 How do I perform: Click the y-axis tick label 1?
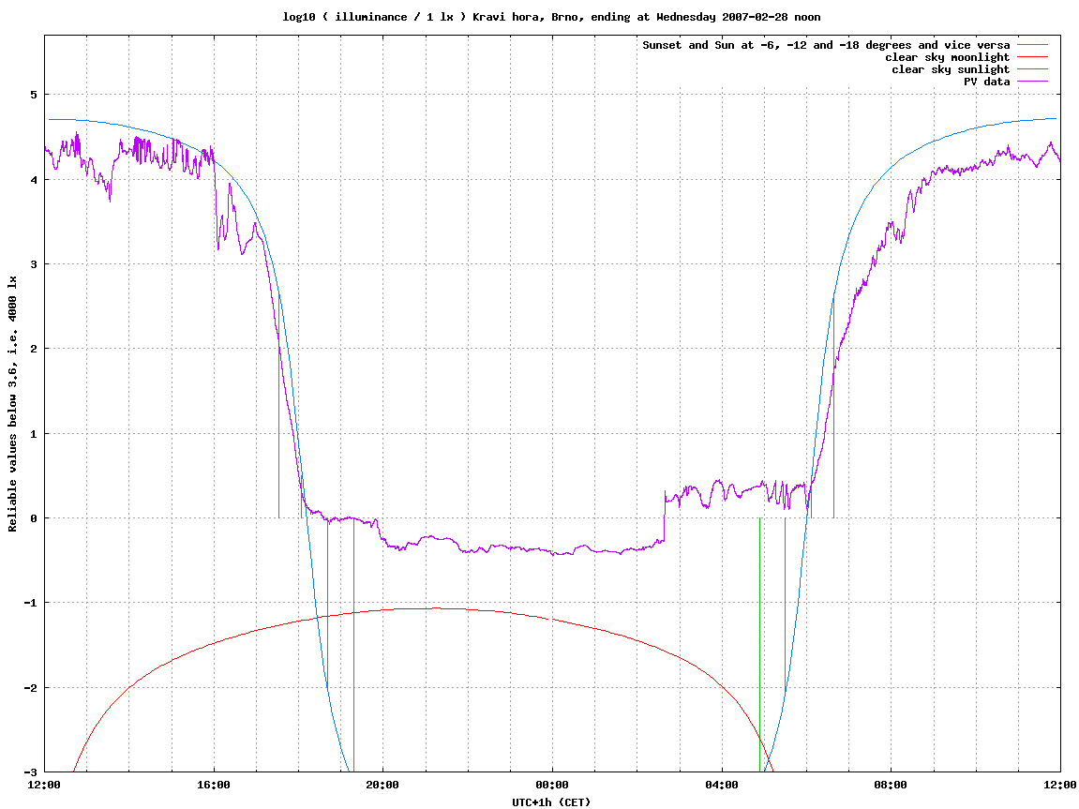tap(34, 434)
